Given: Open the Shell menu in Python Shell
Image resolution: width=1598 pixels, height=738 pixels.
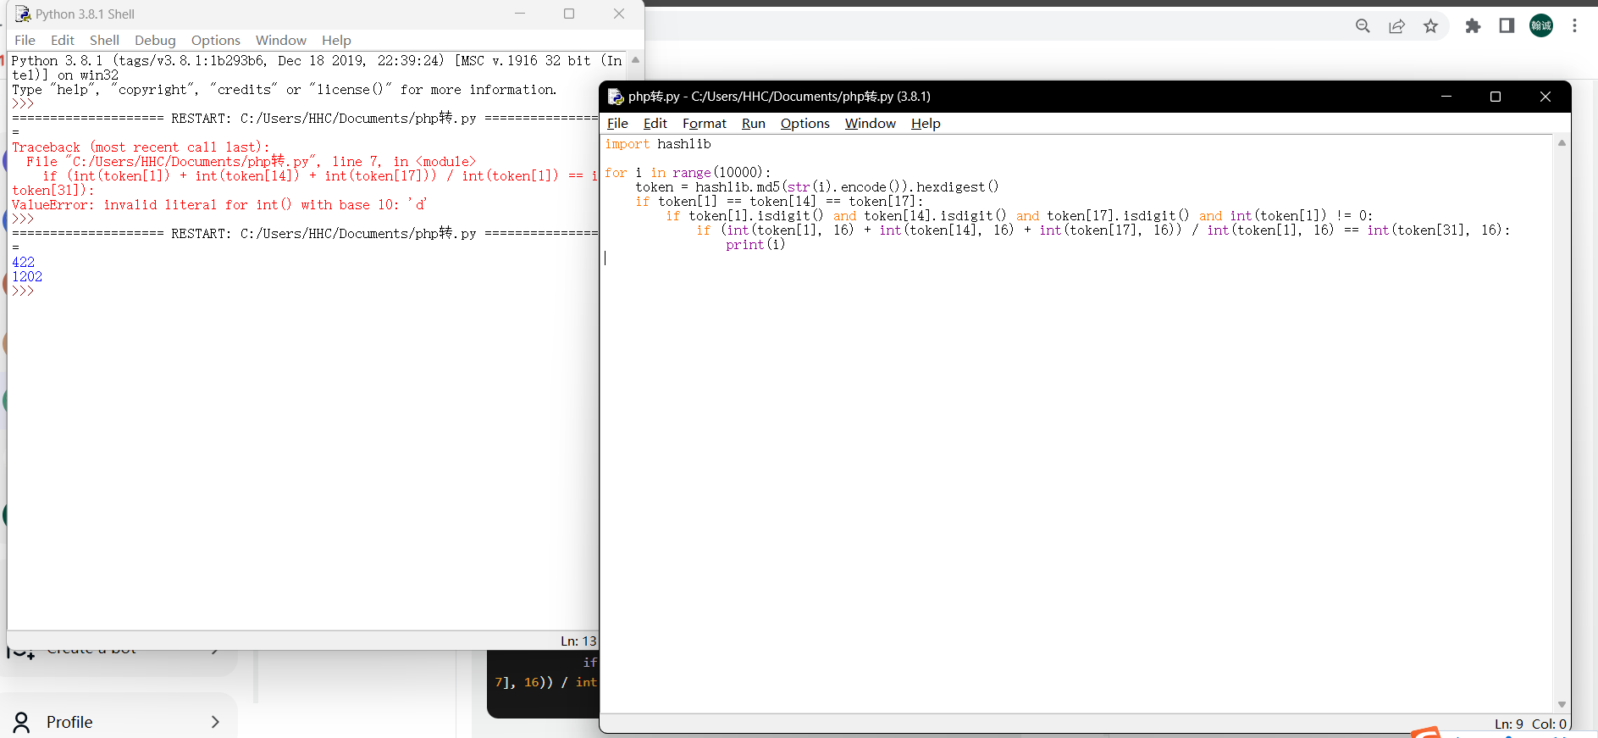Looking at the screenshot, I should coord(104,41).
